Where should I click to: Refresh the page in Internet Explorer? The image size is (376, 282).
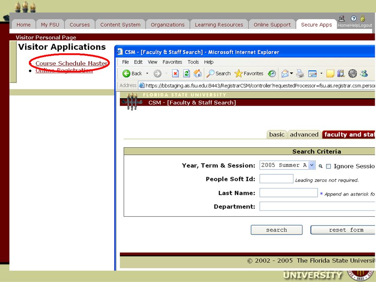coord(186,73)
